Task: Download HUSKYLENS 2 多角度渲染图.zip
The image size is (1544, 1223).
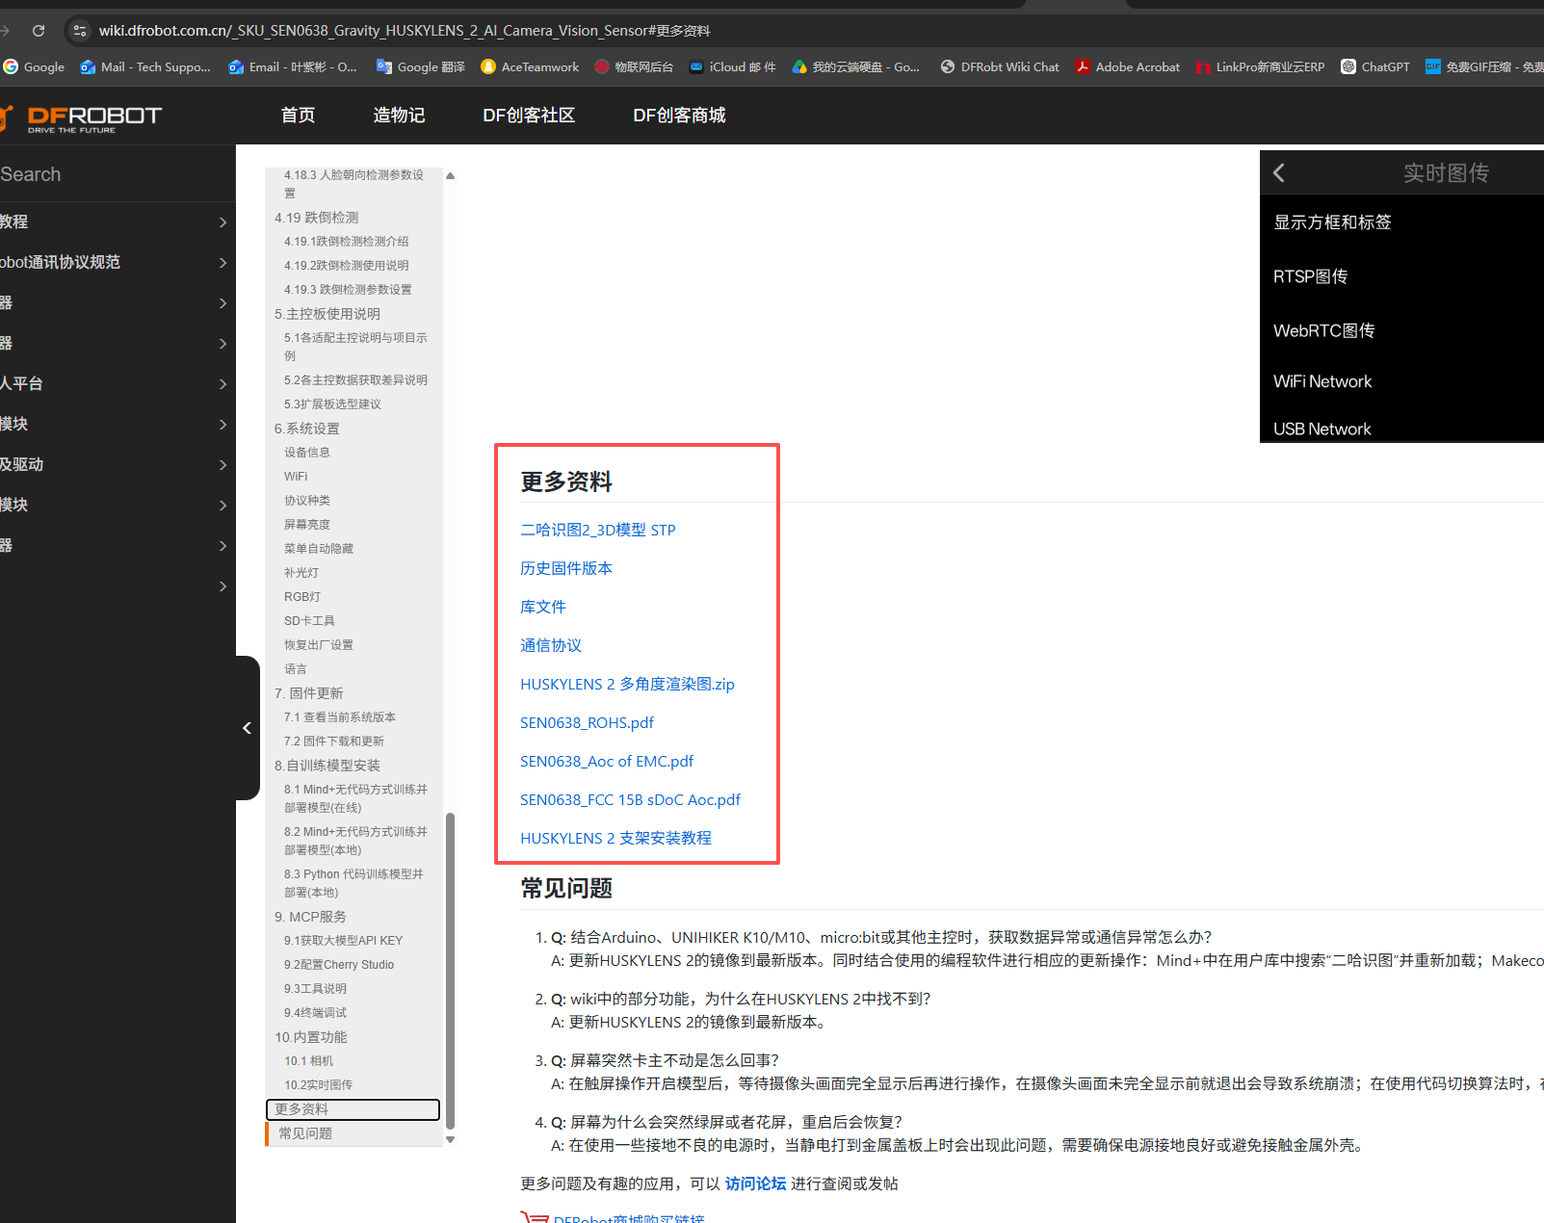Action: tap(627, 684)
